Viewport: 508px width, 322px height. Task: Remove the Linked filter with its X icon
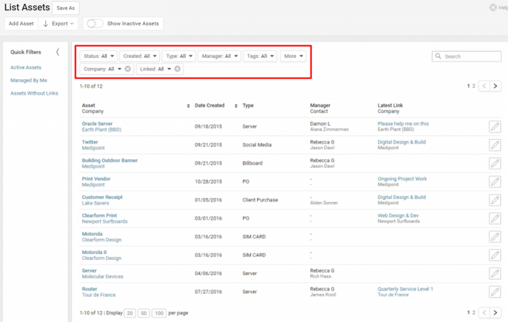click(177, 69)
